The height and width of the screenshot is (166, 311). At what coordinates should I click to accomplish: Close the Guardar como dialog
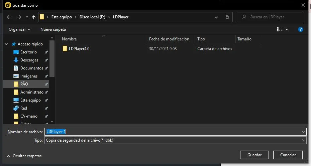tap(303, 5)
